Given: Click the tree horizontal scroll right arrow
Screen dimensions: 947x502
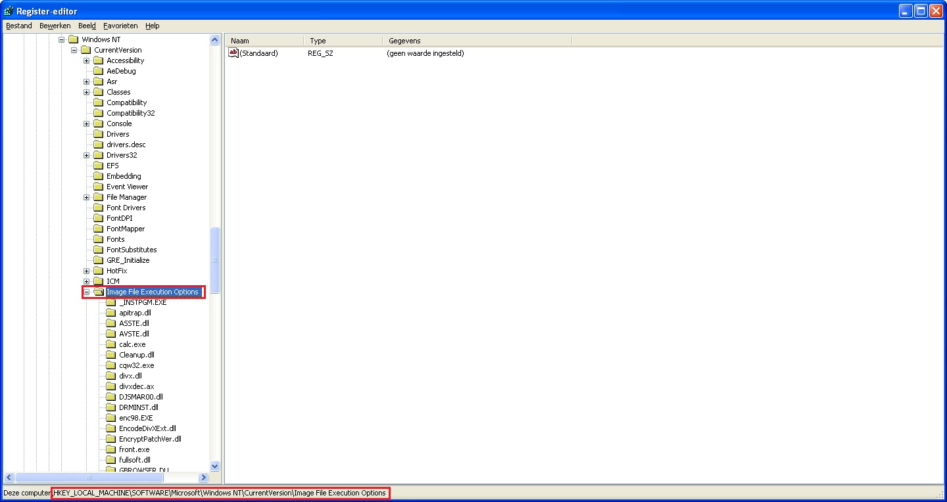Looking at the screenshot, I should pyautogui.click(x=203, y=478).
